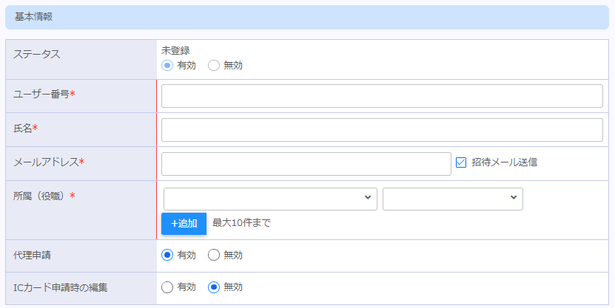Click the メールアドレス label text
Image resolution: width=615 pixels, height=308 pixels.
tap(46, 162)
